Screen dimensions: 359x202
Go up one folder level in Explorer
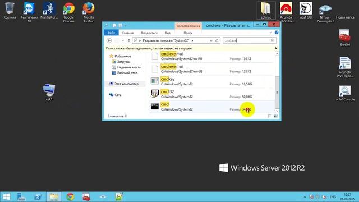click(x=129, y=40)
